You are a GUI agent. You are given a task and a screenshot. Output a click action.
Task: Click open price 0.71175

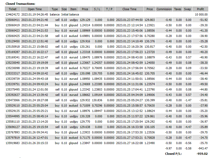pyautogui.click(x=85, y=138)
